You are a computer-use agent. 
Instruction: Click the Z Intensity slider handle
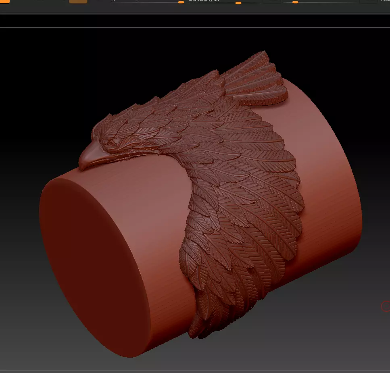238,3
